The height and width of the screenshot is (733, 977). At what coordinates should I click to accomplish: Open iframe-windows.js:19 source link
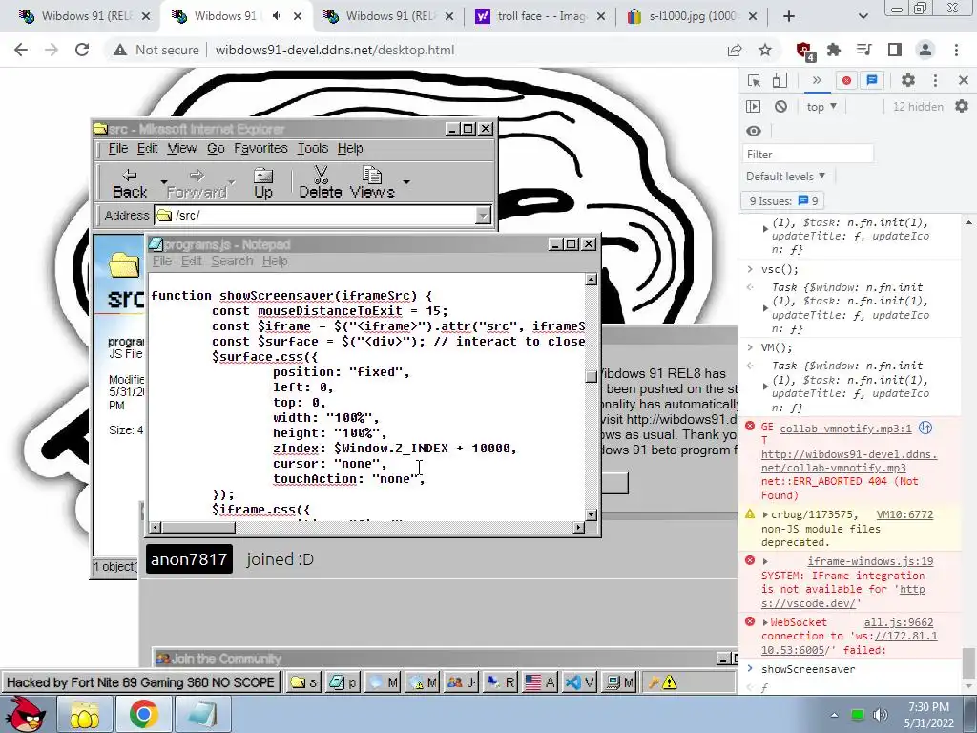point(870,561)
